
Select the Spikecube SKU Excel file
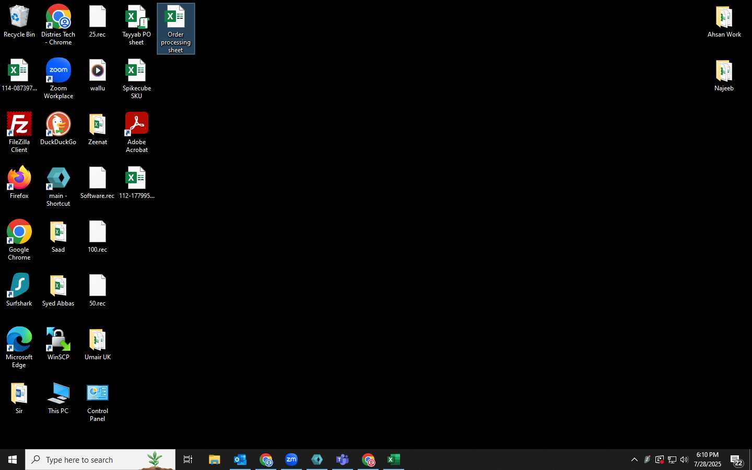click(x=137, y=79)
